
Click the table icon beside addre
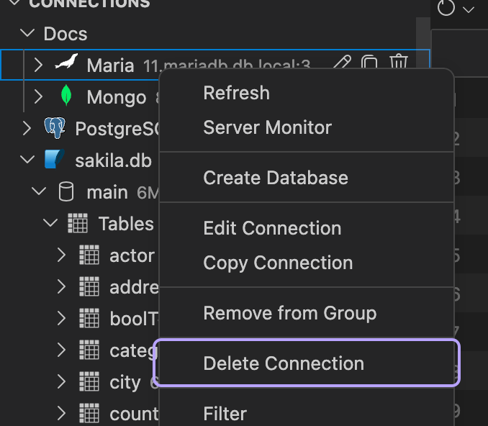(x=89, y=286)
